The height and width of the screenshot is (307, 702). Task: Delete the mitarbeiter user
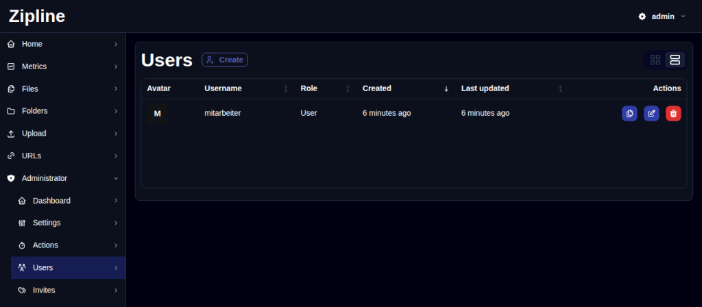tap(673, 113)
